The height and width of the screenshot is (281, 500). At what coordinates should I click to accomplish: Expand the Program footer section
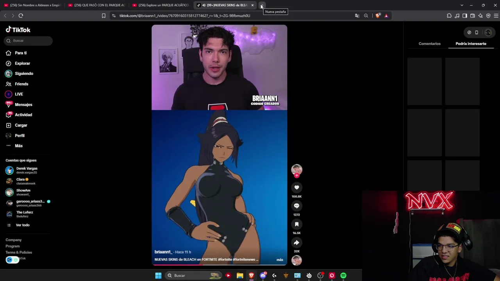point(12,246)
